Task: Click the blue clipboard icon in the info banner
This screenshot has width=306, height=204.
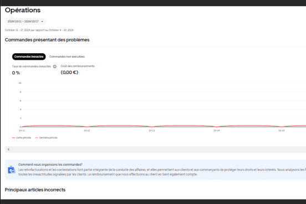Action: point(12,170)
